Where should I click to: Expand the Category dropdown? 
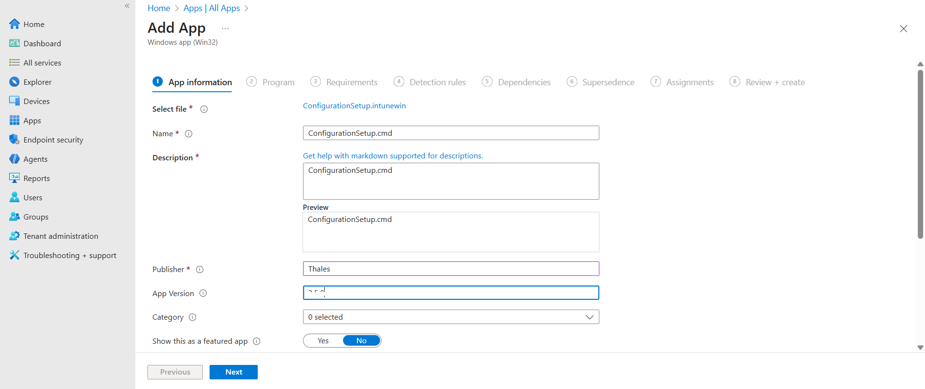pos(589,317)
